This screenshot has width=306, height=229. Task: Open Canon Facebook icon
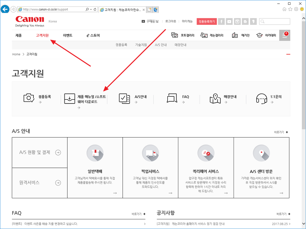tap(221, 21)
